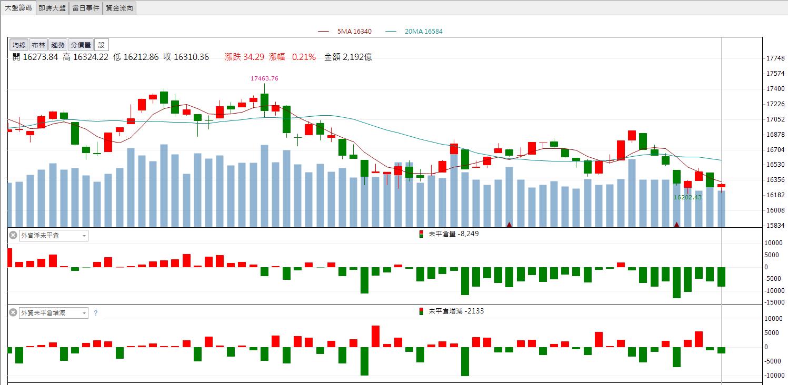Image resolution: width=788 pixels, height=385 pixels.
Task: Switch to the 大盤籌碼 tab
Action: pyautogui.click(x=18, y=8)
